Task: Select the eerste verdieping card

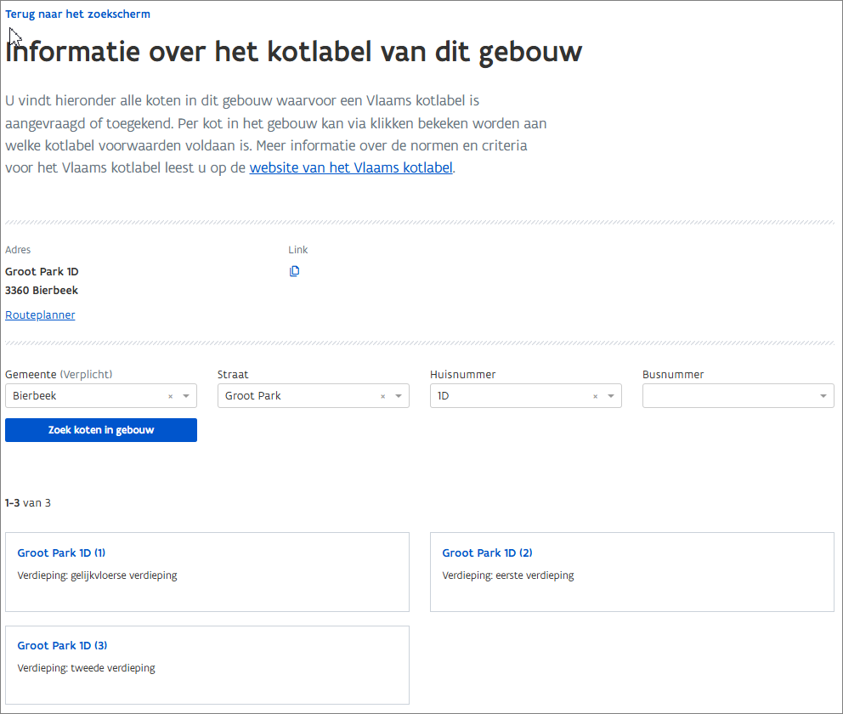Action: tap(631, 586)
